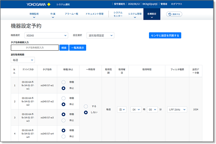
Task: Click the タグ名称検索入力 text field
Action: (35, 47)
